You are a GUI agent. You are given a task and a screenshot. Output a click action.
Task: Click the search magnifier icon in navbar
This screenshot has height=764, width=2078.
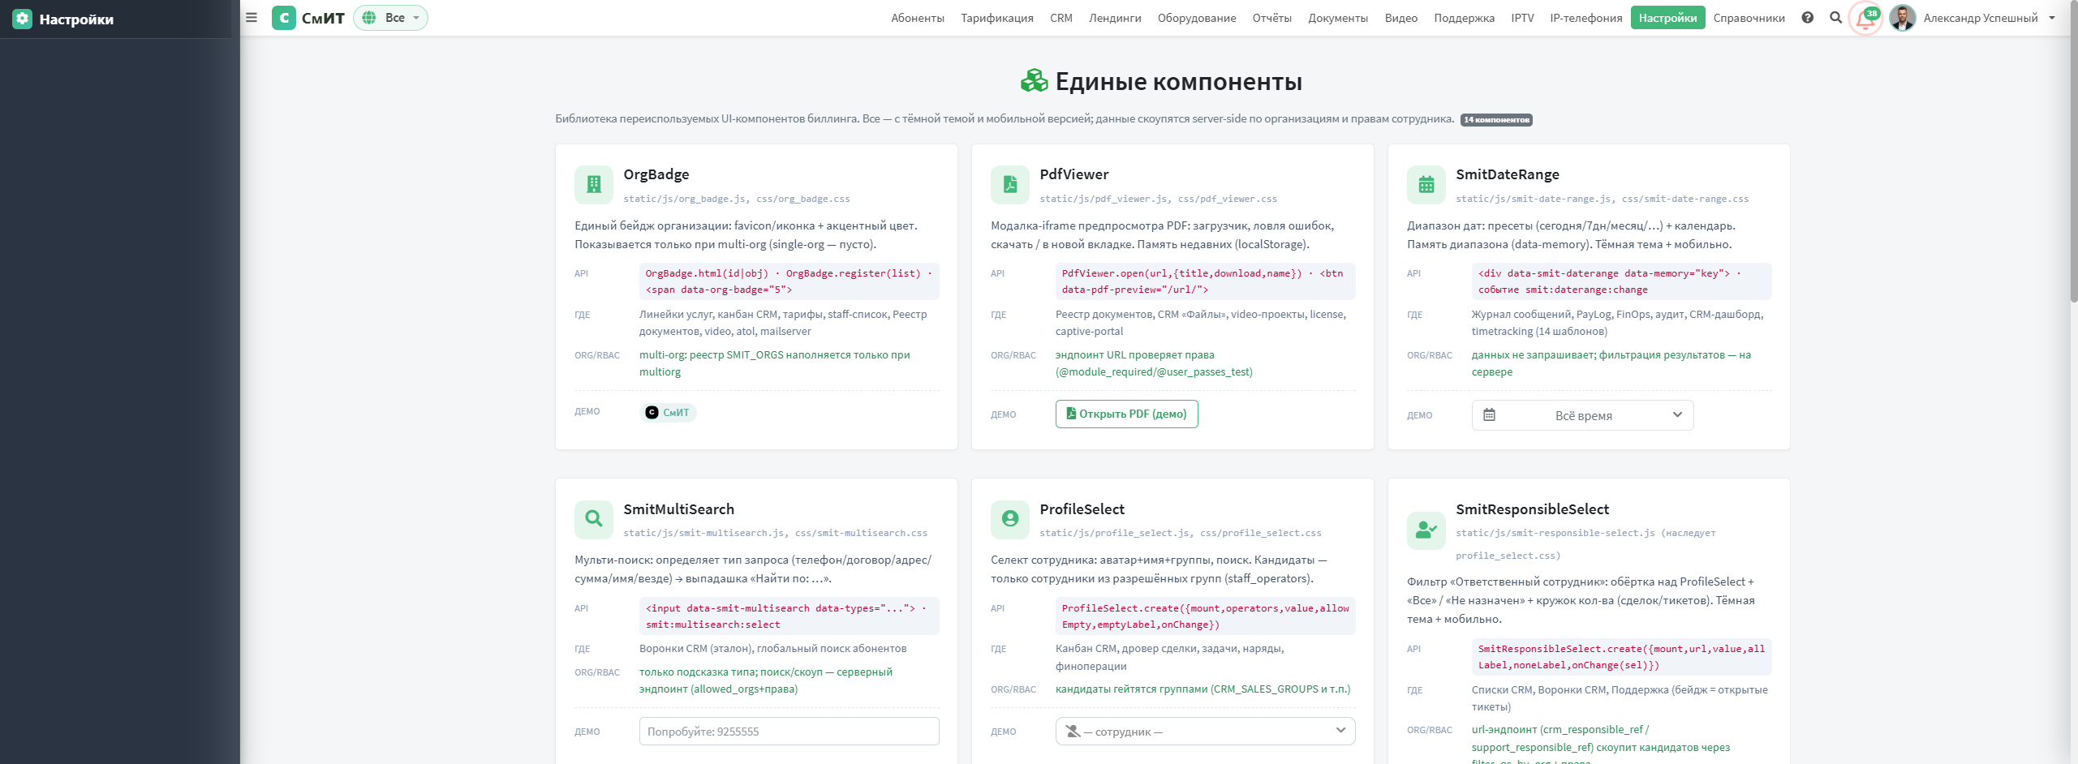pyautogui.click(x=1835, y=18)
